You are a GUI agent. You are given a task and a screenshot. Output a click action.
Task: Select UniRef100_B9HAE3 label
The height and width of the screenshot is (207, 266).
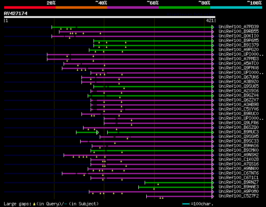(239, 187)
